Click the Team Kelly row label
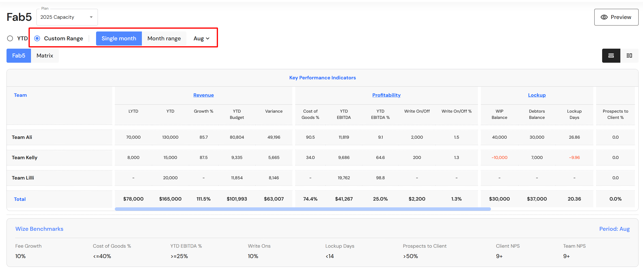 25,158
